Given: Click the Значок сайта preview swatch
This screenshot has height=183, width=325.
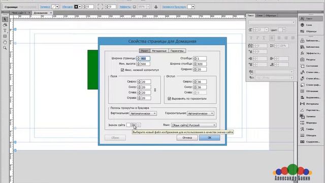Looking at the screenshot, I should (x=128, y=125).
